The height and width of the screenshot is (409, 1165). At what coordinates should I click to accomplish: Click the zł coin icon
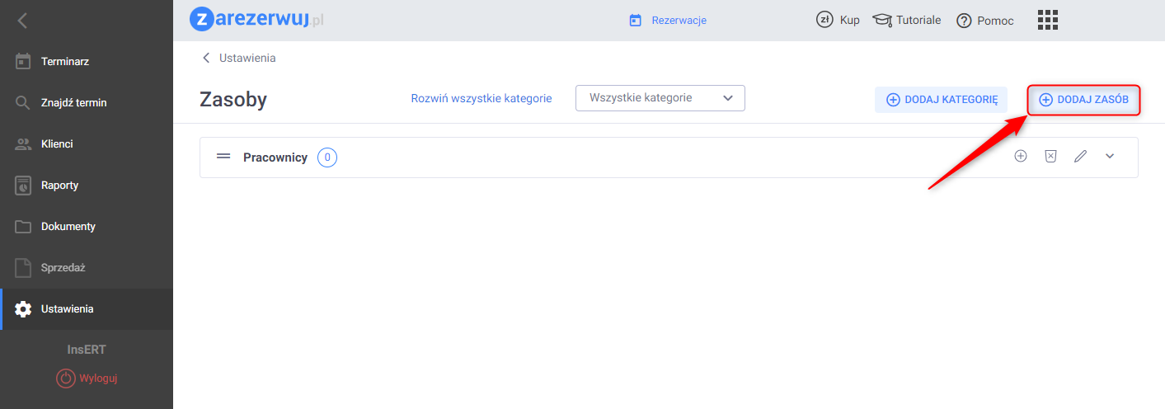pos(824,21)
